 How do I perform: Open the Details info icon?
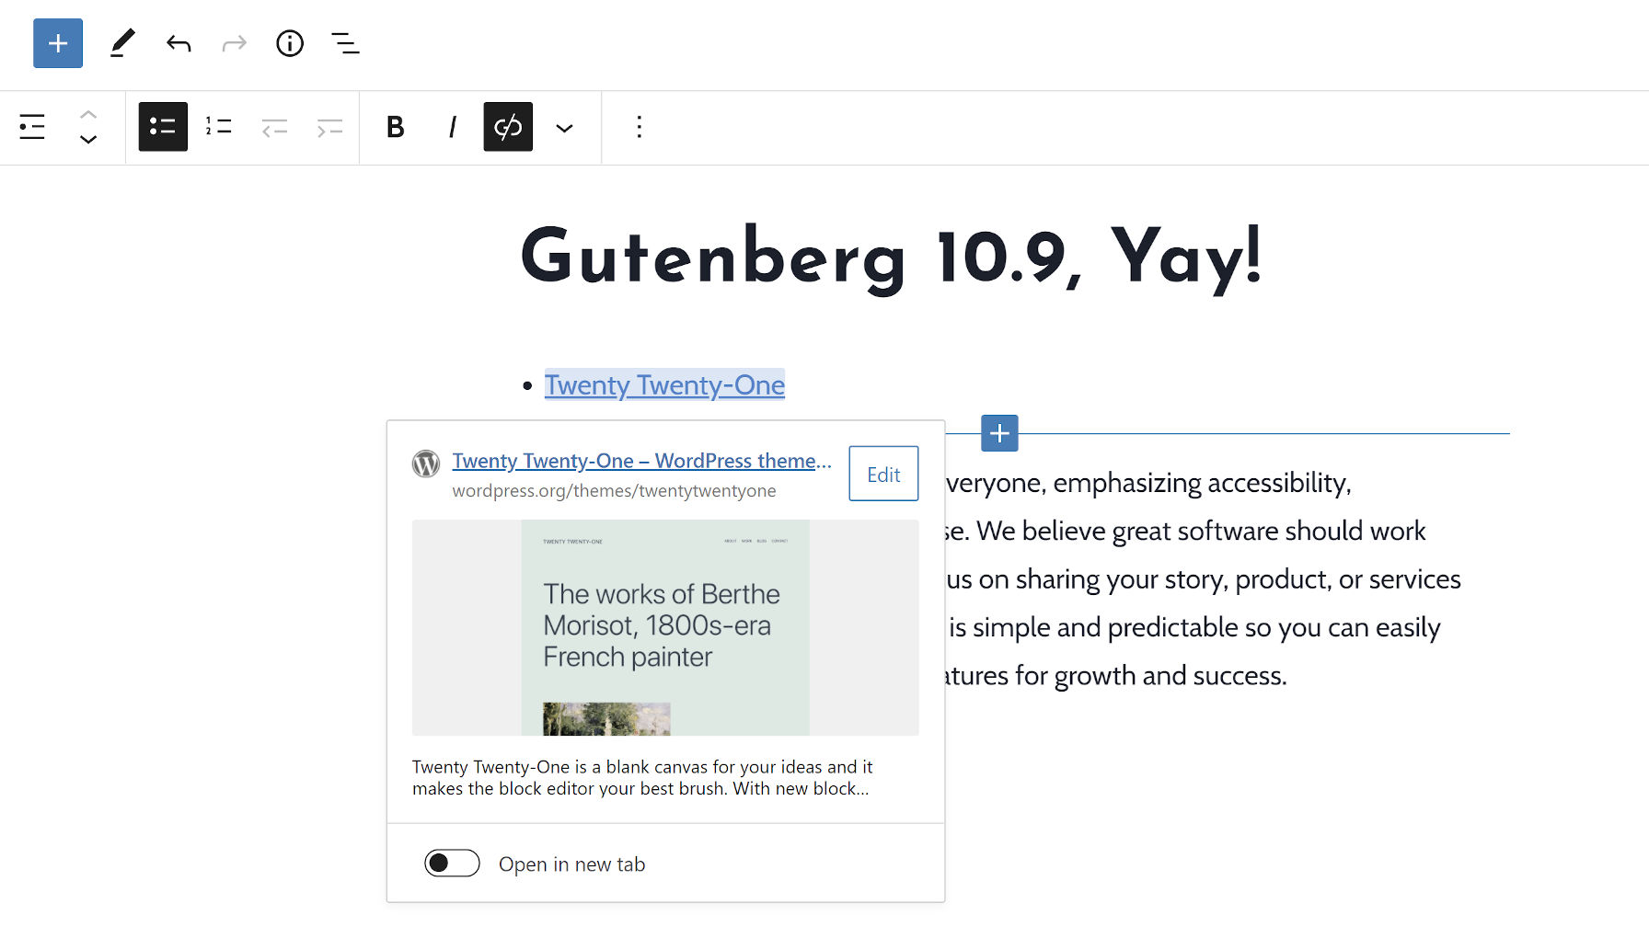[290, 43]
